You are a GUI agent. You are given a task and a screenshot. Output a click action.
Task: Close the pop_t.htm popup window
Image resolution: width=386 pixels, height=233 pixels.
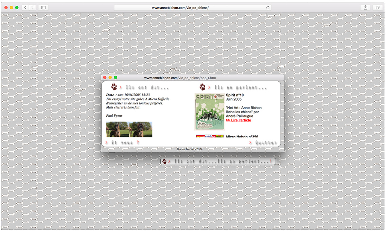[x=105, y=78]
